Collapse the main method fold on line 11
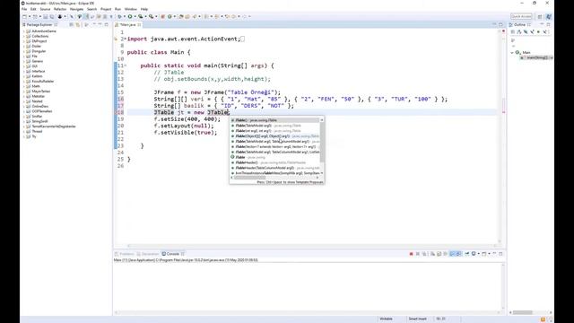 126,65
